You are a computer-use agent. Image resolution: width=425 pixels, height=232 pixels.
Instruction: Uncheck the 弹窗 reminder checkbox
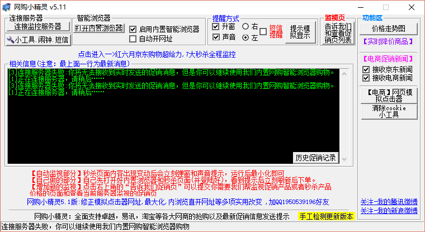pyautogui.click(x=216, y=26)
